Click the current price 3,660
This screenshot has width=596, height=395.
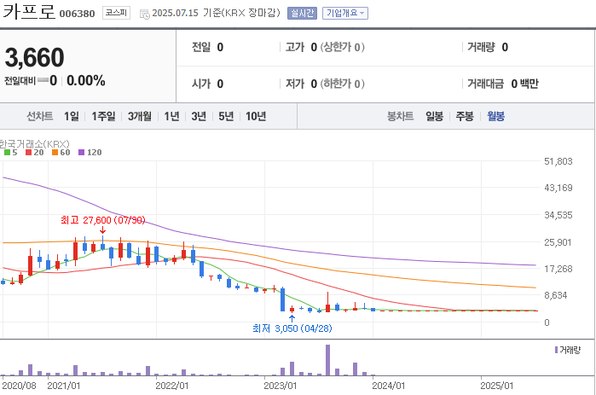35,57
